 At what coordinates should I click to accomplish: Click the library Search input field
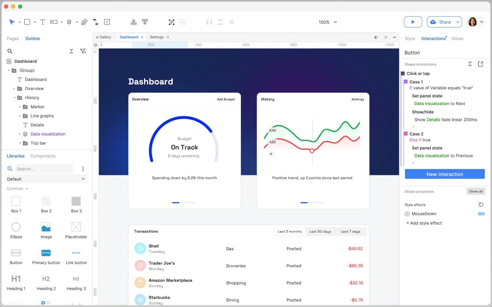44,169
